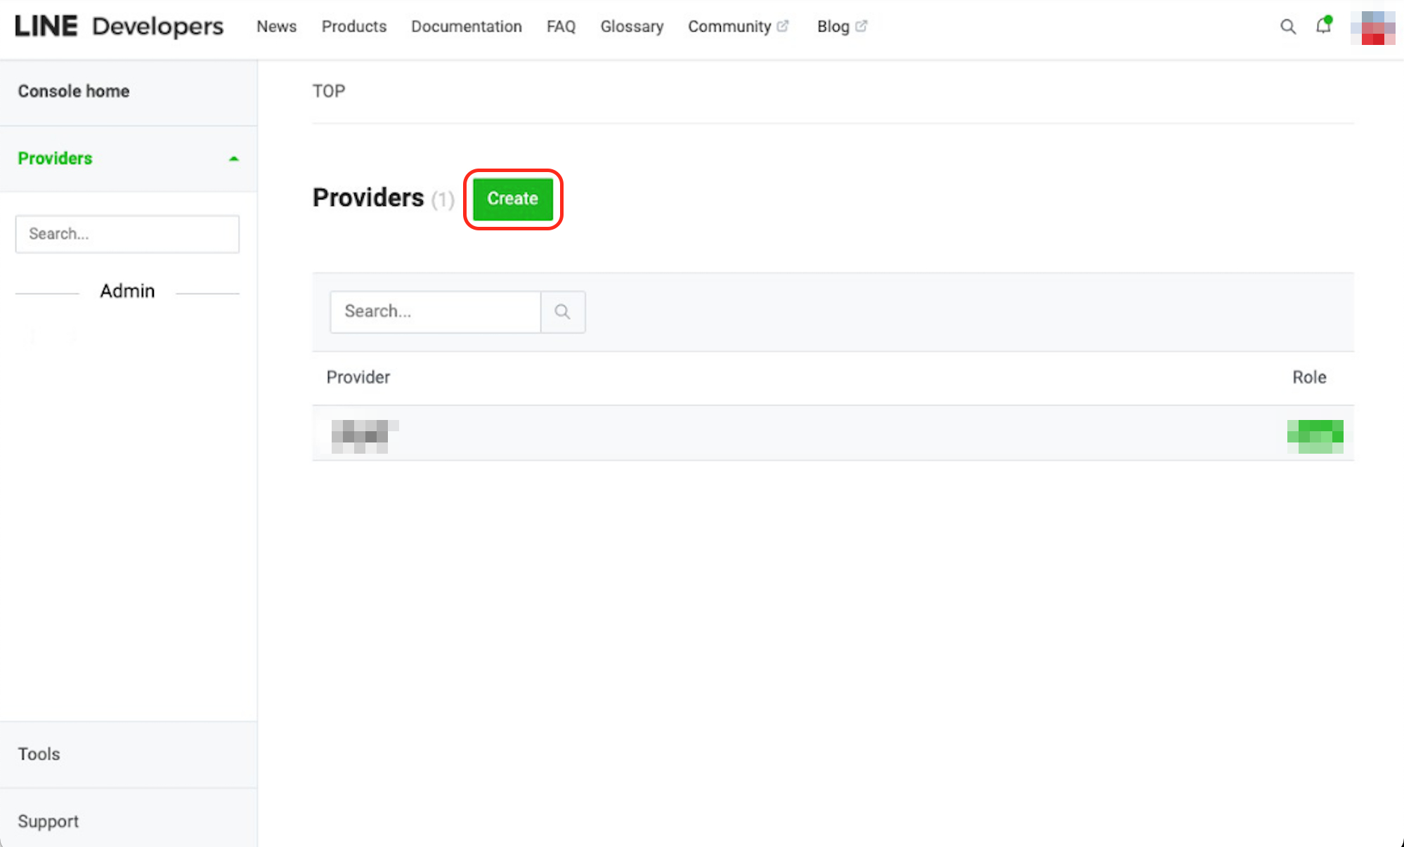Click the TOP breadcrumb
The height and width of the screenshot is (847, 1404).
coord(329,91)
